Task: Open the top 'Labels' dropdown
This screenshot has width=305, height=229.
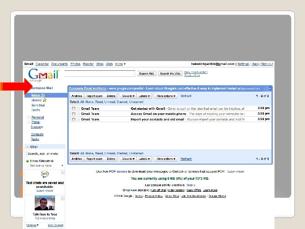Action: [144, 96]
